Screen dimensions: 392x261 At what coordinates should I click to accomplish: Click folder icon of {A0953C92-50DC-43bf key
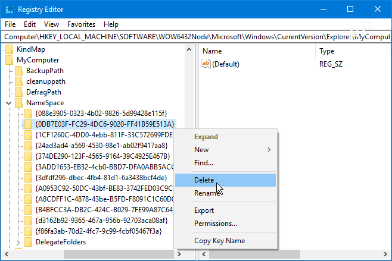coord(28,188)
